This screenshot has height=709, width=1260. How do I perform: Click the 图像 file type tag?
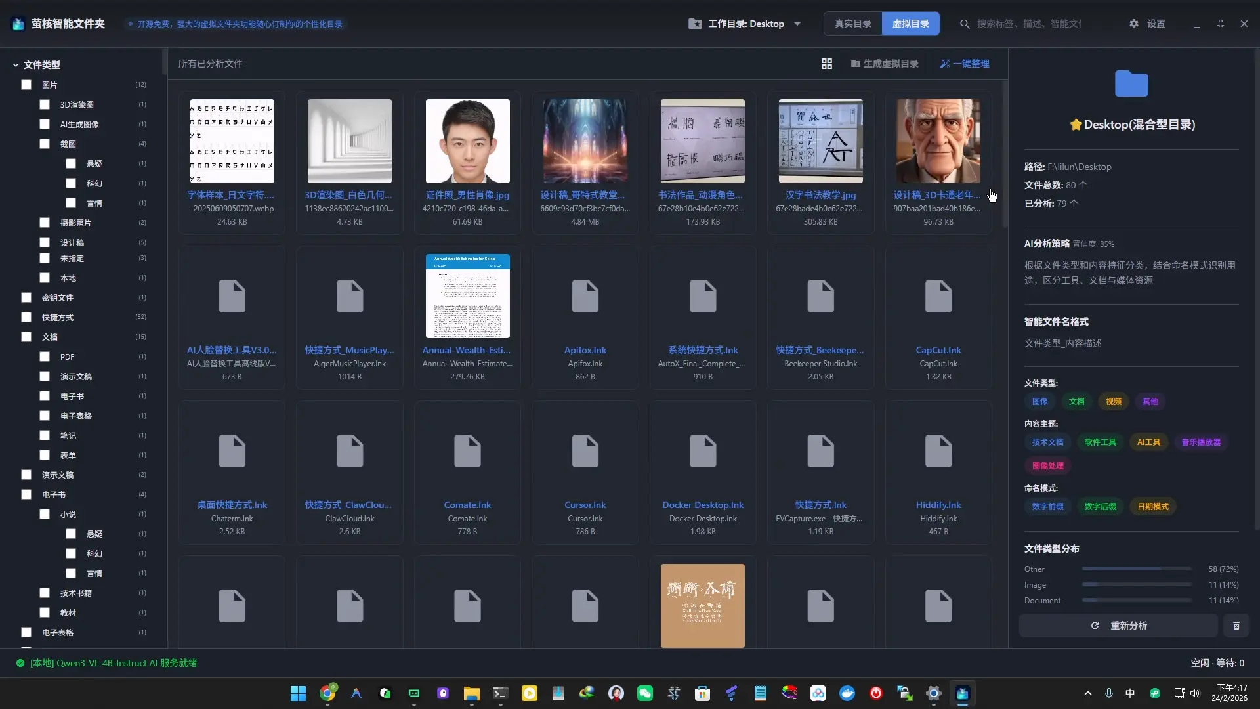coord(1039,402)
